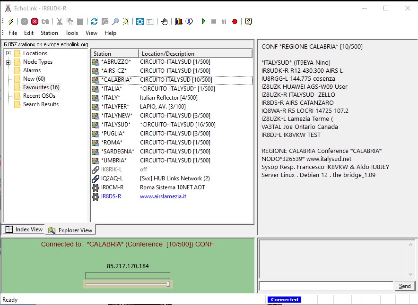Viewport: 418px width, 305px height.
Task: Click the scissors Cut icon
Action: [x=60, y=22]
